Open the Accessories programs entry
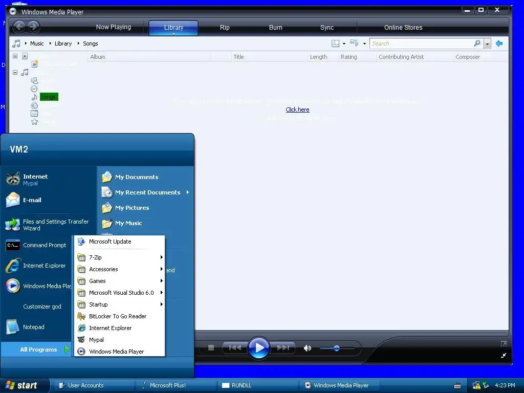The height and width of the screenshot is (393, 524). (119, 269)
